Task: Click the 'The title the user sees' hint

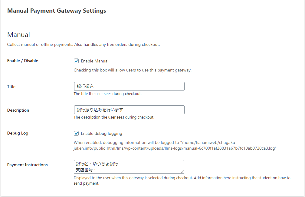Action: pos(108,94)
